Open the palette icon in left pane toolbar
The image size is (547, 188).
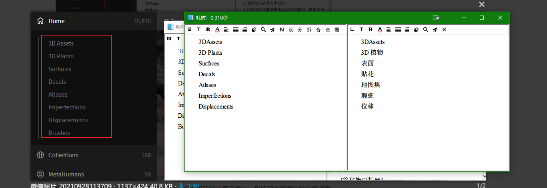(x=254, y=30)
